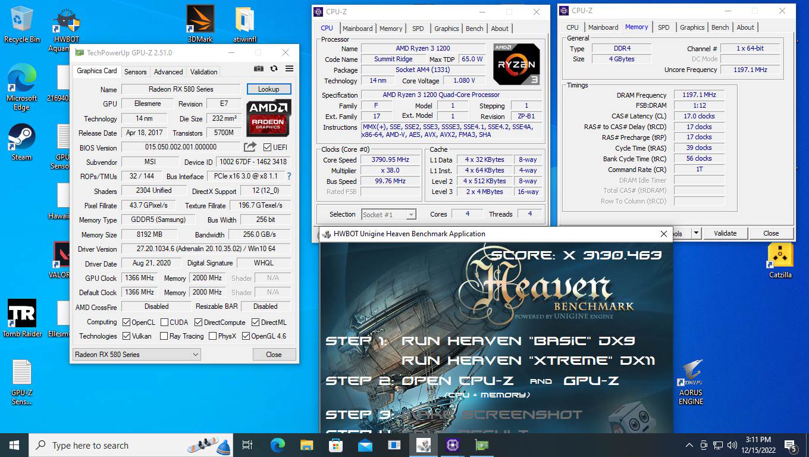Open File Explorer from the taskbar
Image resolution: width=809 pixels, height=457 pixels.
click(x=306, y=445)
